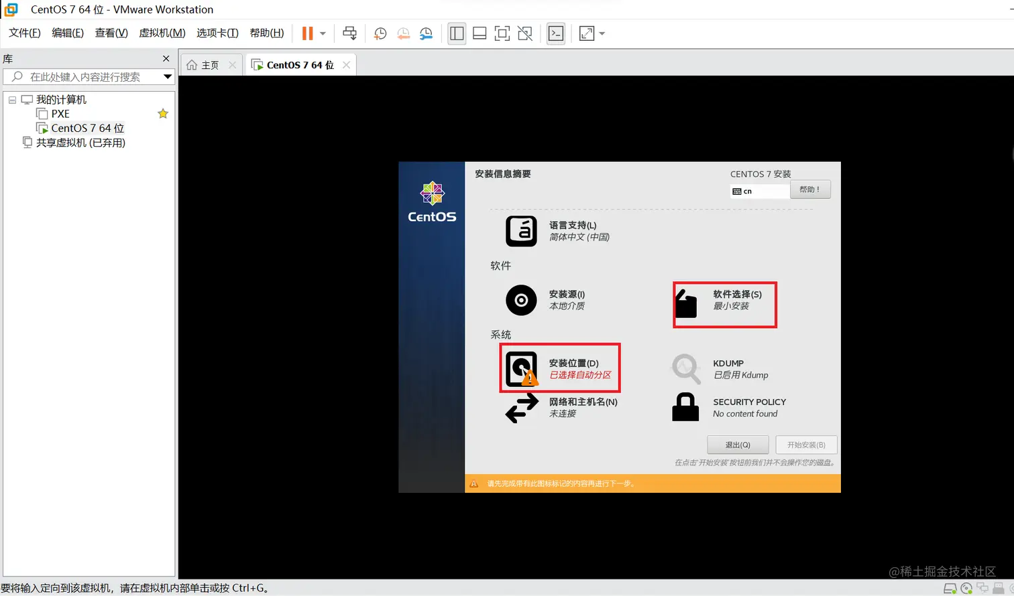The width and height of the screenshot is (1014, 596).
Task: Open the 虚拟机(M) menu
Action: tap(162, 33)
